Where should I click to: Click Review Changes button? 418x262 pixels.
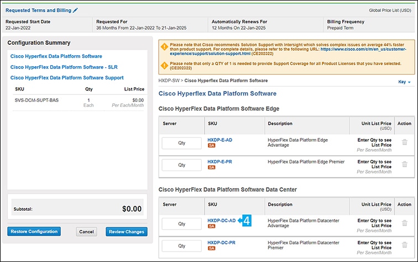tap(127, 232)
